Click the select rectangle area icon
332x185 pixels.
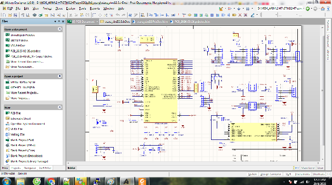pyautogui.click(x=94, y=15)
